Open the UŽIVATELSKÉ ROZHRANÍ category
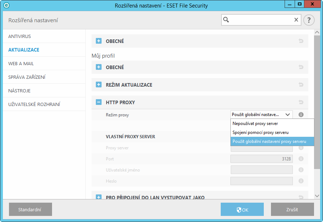 click(x=44, y=104)
